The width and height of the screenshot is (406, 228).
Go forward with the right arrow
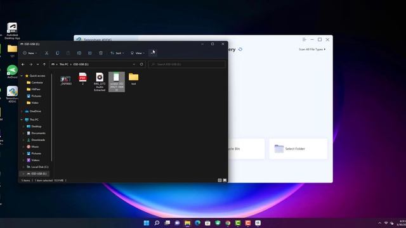[31, 65]
